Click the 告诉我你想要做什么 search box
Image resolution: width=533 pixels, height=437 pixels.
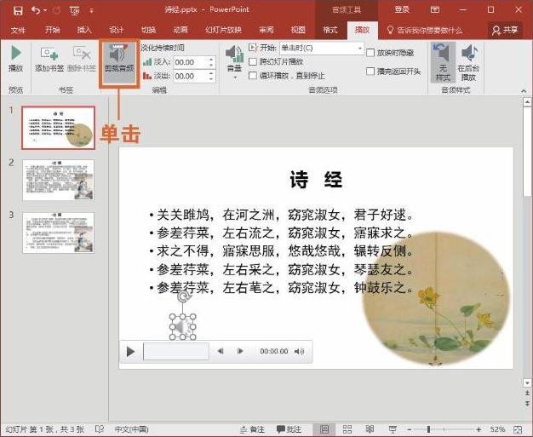coord(425,31)
